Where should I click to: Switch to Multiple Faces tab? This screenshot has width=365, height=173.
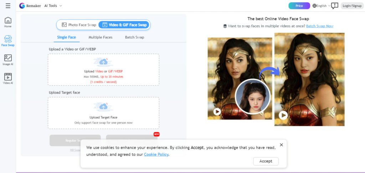(100, 37)
